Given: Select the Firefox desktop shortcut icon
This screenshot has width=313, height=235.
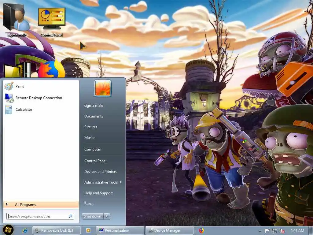Looking at the screenshot, I should tap(51, 69).
